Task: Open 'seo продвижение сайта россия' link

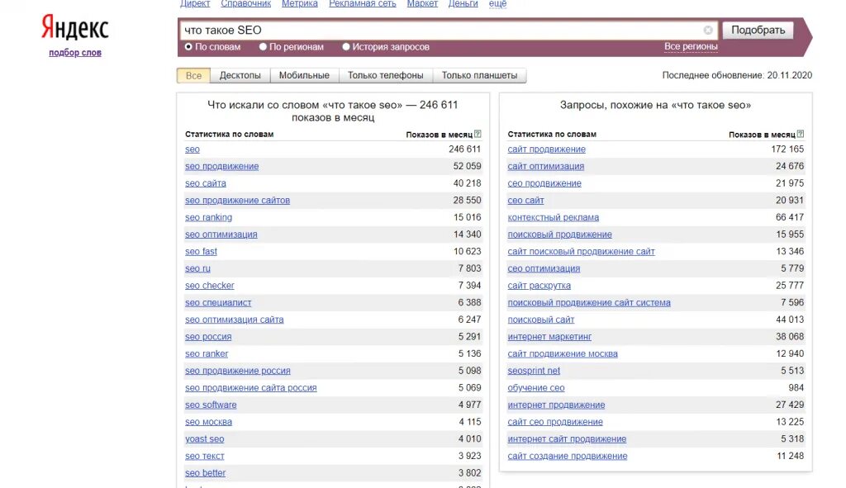Action: pos(251,388)
